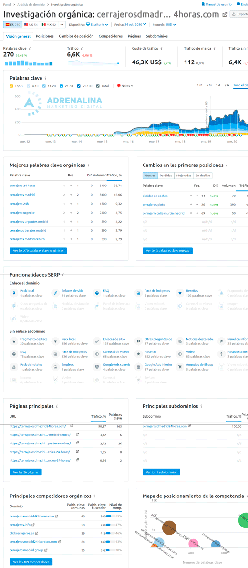This screenshot has width=248, height=568.
Task: Toggle the 51-100 positions checkbox
Action: [79, 86]
